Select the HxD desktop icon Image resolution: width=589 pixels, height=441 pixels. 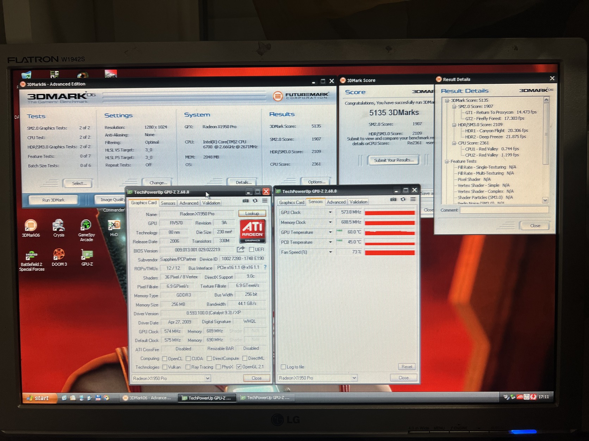(114, 228)
